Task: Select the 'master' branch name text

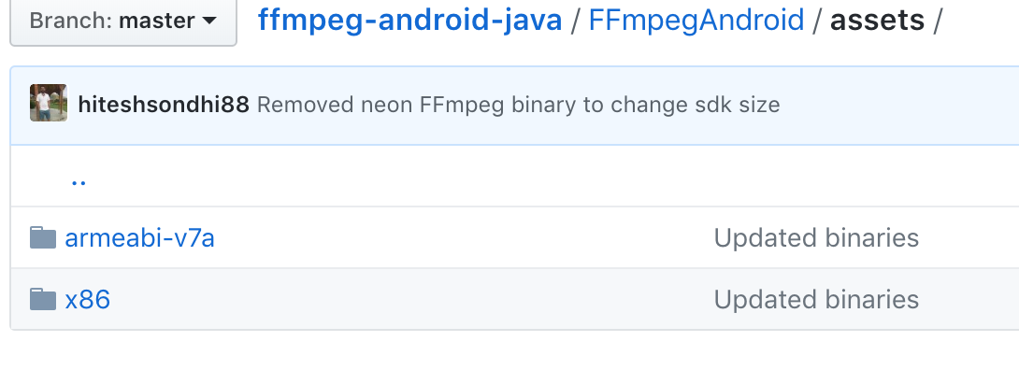Action: (x=157, y=21)
